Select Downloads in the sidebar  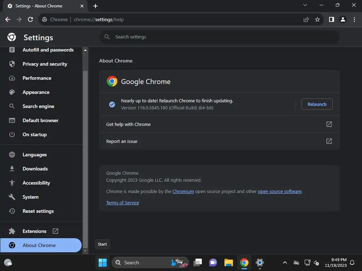(x=41, y=169)
